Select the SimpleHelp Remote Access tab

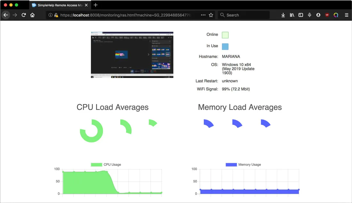pyautogui.click(x=58, y=5)
